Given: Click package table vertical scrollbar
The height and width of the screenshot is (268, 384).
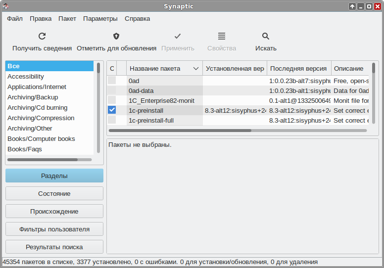Looking at the screenshot, I should (x=374, y=93).
